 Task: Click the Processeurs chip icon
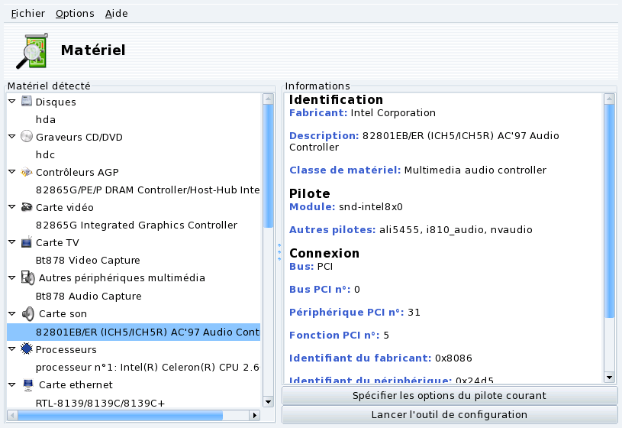click(x=27, y=349)
